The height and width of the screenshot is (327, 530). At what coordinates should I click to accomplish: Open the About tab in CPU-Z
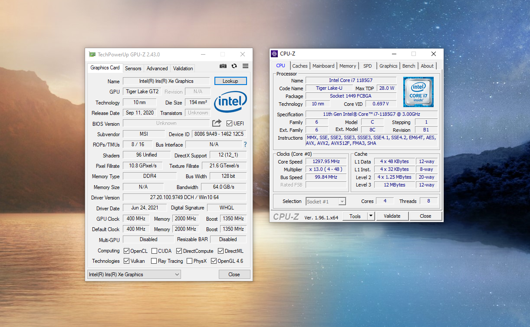coord(427,66)
